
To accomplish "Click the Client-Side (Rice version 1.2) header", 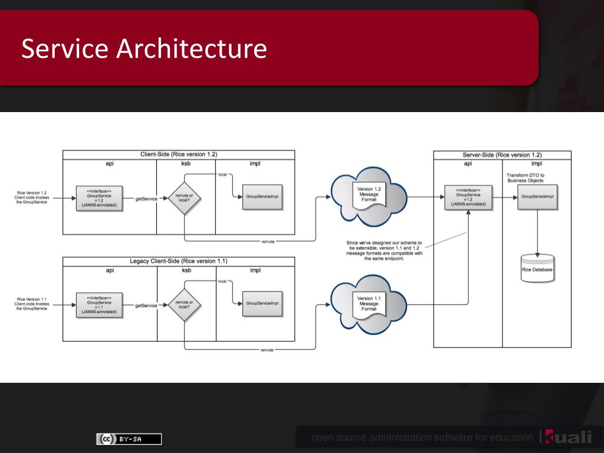I will click(x=179, y=155).
